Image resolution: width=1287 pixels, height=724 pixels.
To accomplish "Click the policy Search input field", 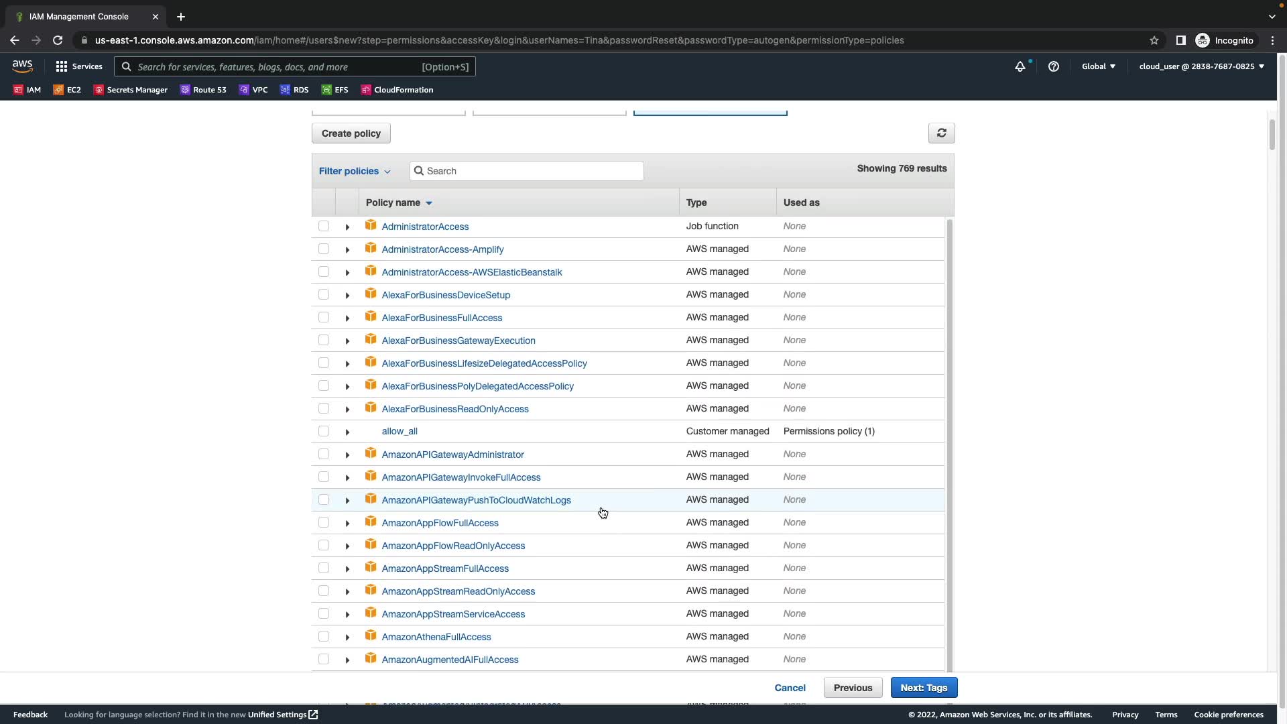I will [x=527, y=171].
